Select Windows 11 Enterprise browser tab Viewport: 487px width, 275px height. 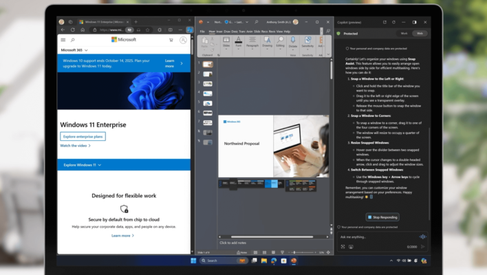(104, 22)
